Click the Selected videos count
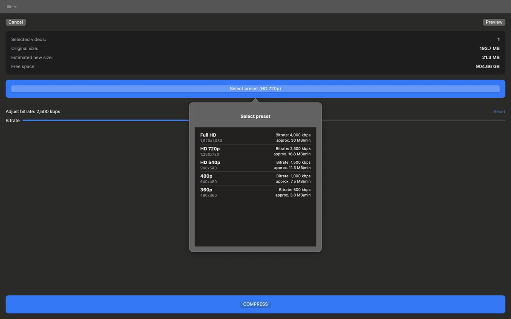Image resolution: width=511 pixels, height=319 pixels. [498, 39]
